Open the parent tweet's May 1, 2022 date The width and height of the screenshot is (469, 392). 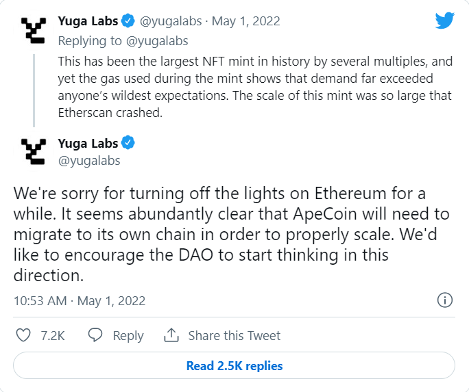click(x=245, y=21)
